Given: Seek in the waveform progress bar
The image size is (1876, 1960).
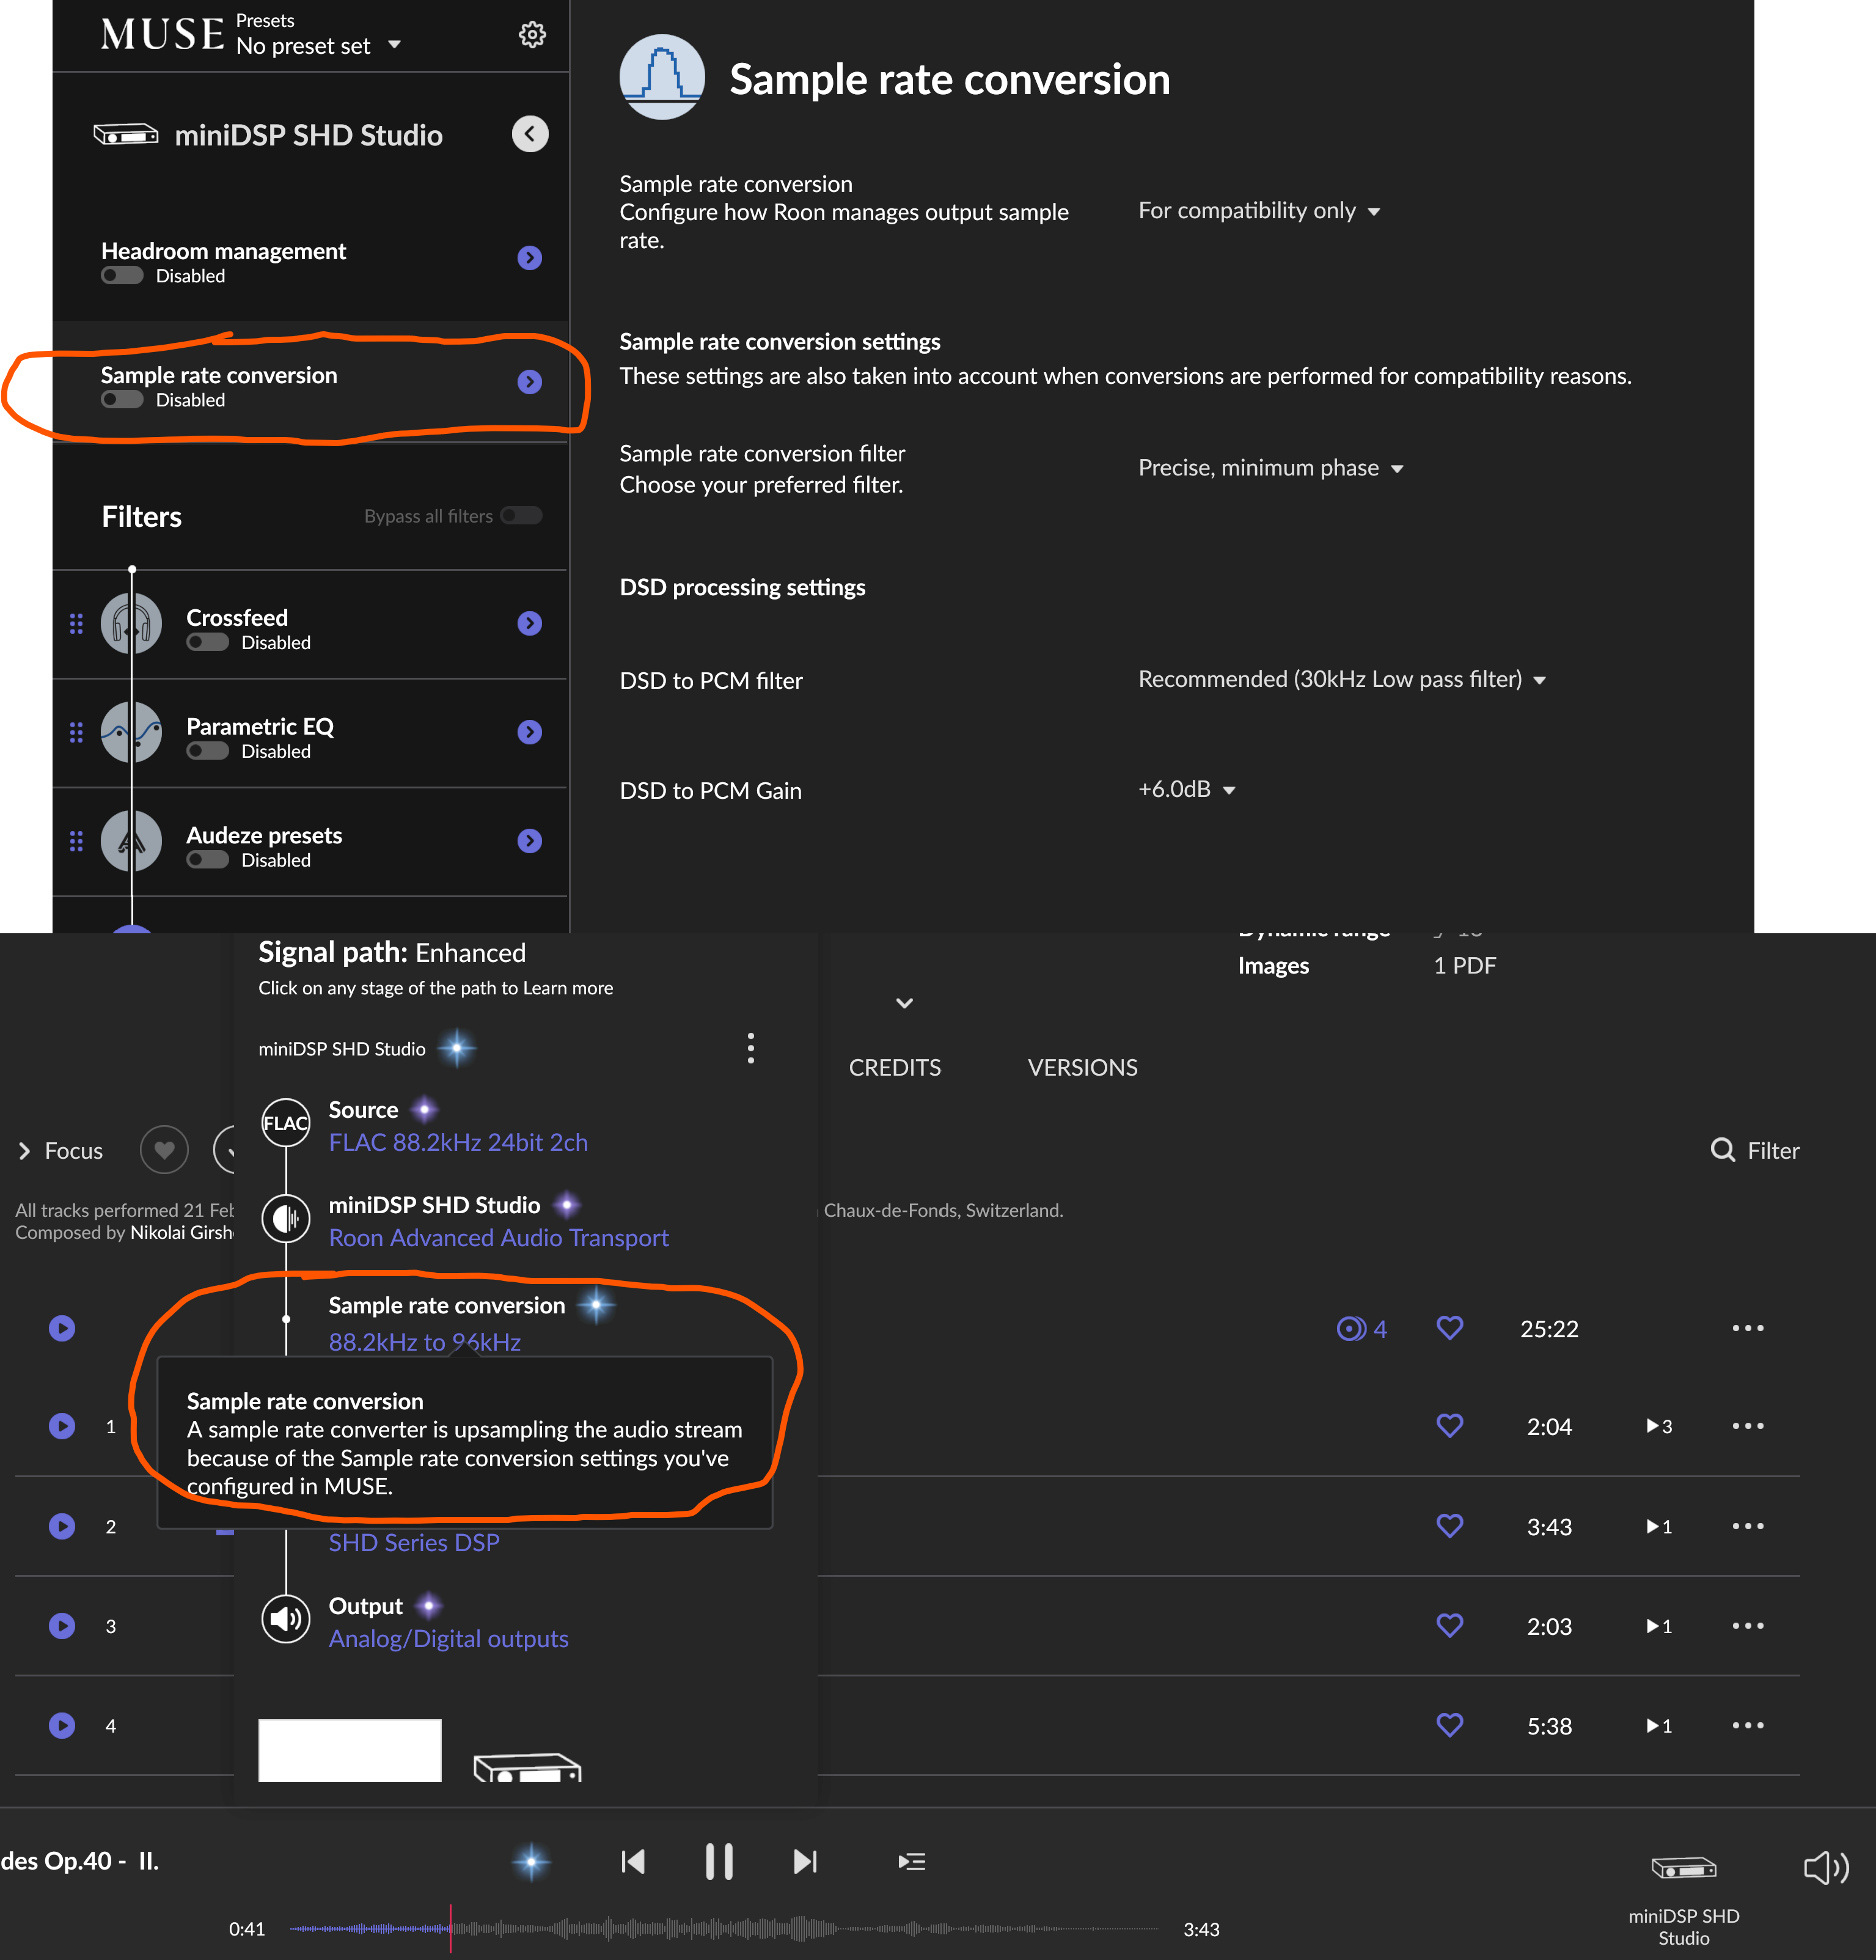Looking at the screenshot, I should click(725, 1929).
